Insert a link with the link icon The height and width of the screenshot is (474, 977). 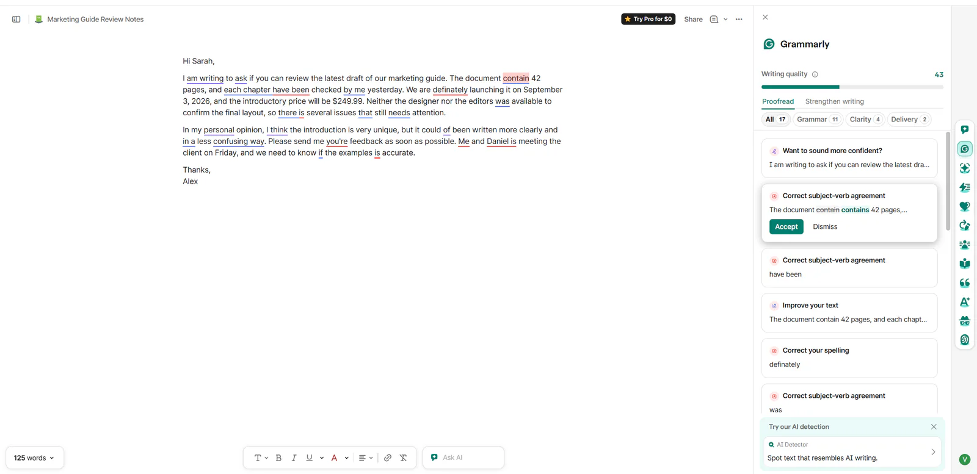click(x=388, y=458)
